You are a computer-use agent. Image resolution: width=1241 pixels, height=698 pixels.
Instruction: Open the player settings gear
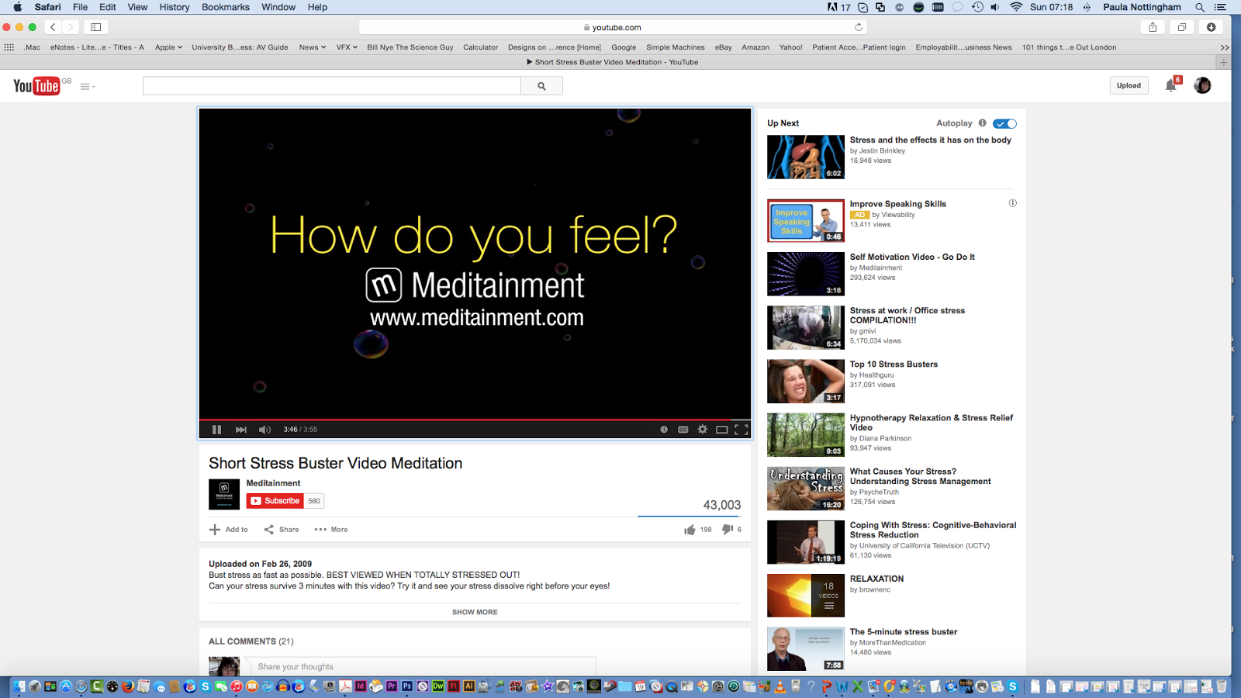pos(703,430)
